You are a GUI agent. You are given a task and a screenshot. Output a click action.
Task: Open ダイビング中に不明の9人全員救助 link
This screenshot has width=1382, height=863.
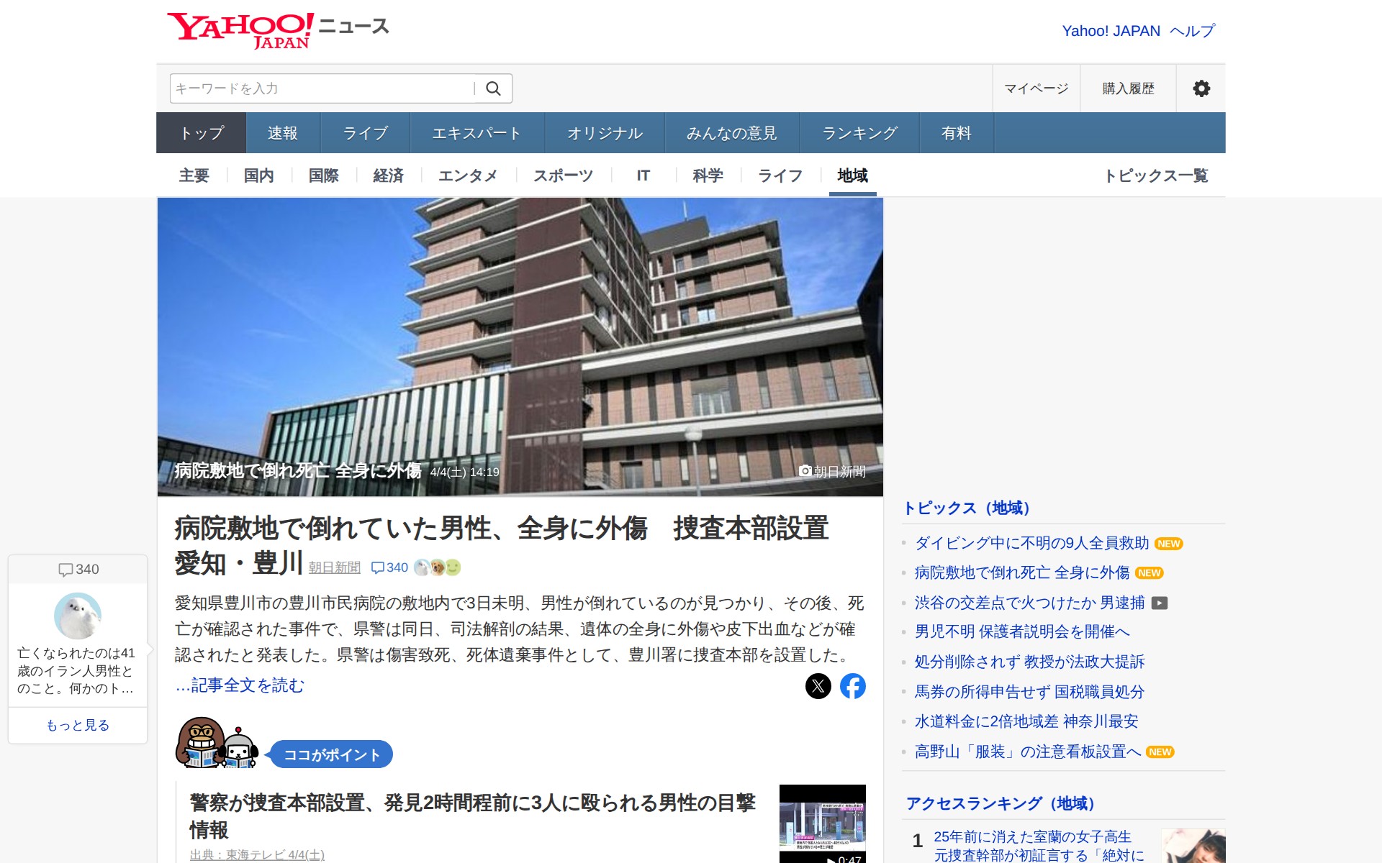(x=1031, y=543)
